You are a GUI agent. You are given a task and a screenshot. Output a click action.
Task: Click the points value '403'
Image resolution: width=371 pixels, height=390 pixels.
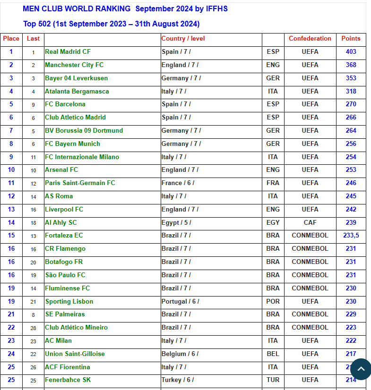click(351, 52)
